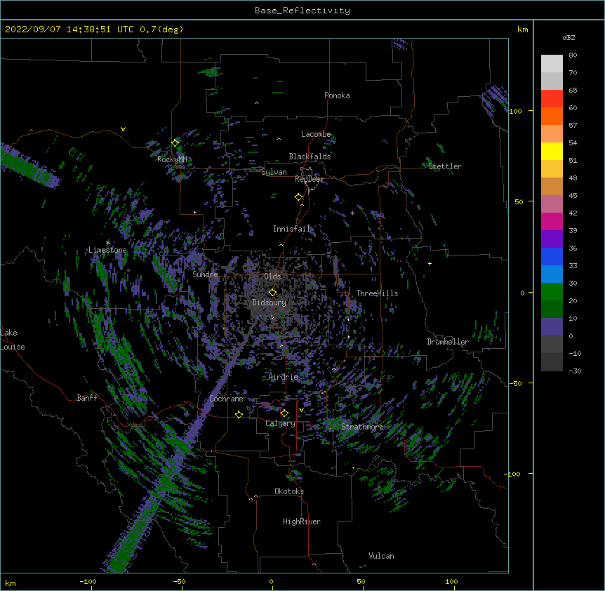The width and height of the screenshot is (605, 591).
Task: Select the Blackfalds city label
Action: [310, 157]
